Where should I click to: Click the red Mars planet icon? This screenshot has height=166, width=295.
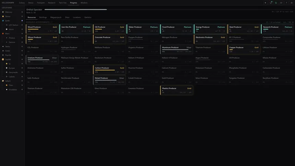pos(3,34)
